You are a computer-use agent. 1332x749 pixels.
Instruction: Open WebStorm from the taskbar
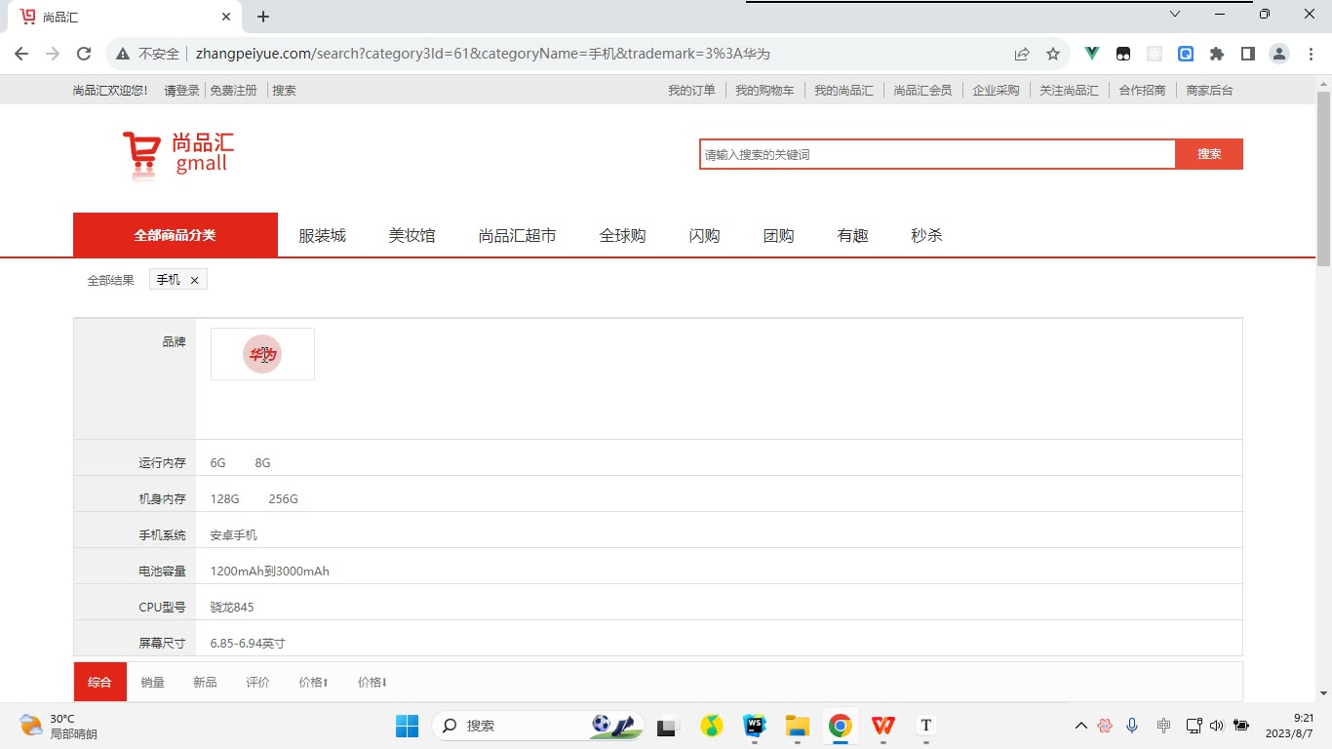click(755, 726)
